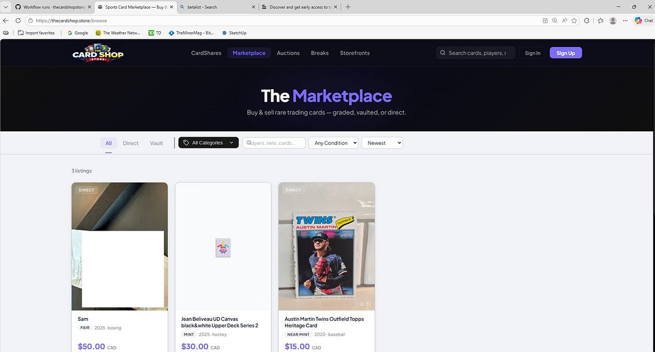Click the Sam listing title
The height and width of the screenshot is (352, 655).
[83, 319]
